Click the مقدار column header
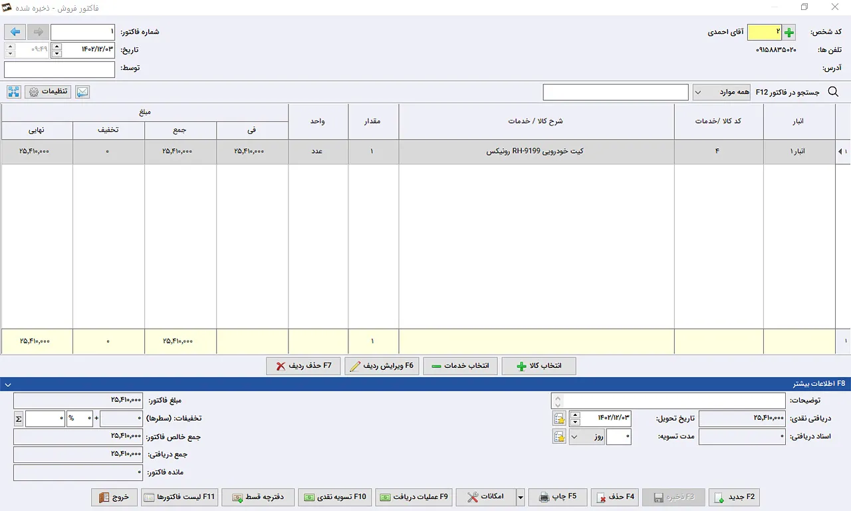This screenshot has width=851, height=511. tap(374, 122)
